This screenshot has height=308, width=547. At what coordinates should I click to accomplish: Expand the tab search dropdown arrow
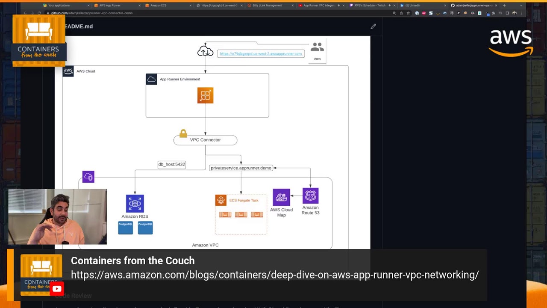point(521,6)
